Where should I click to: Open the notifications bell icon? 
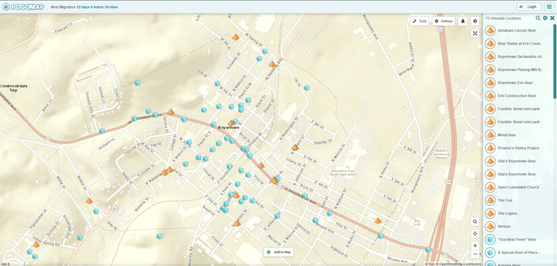coord(463,22)
